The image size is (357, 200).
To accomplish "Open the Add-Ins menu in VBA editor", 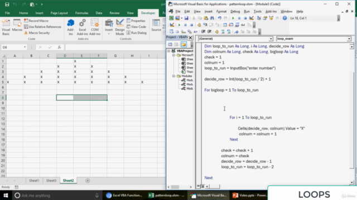I will [271, 11].
